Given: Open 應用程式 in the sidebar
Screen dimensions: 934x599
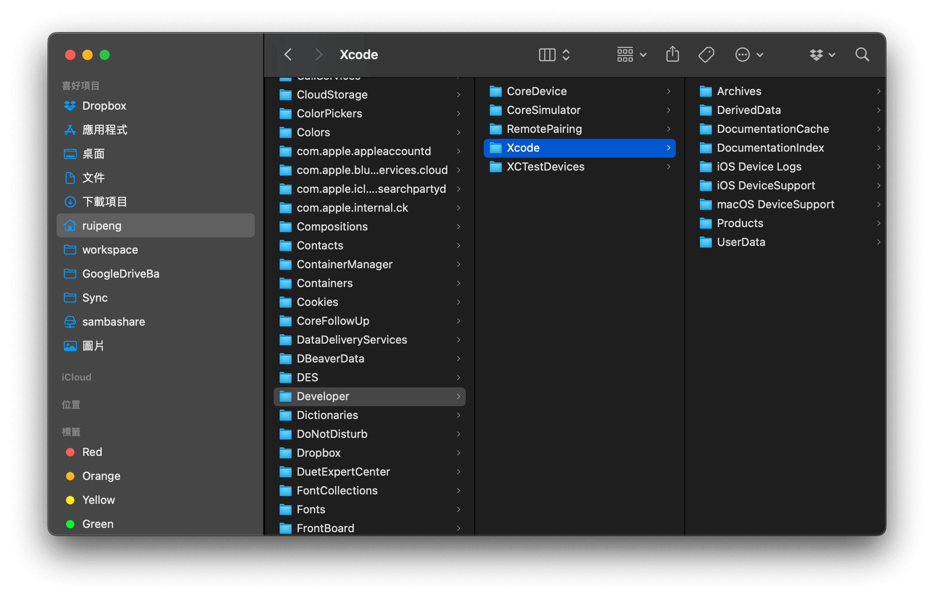Looking at the screenshot, I should click(x=156, y=130).
